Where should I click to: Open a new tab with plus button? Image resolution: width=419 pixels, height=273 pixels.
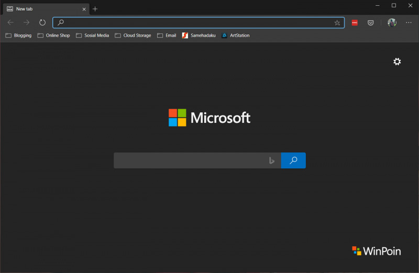[95, 9]
